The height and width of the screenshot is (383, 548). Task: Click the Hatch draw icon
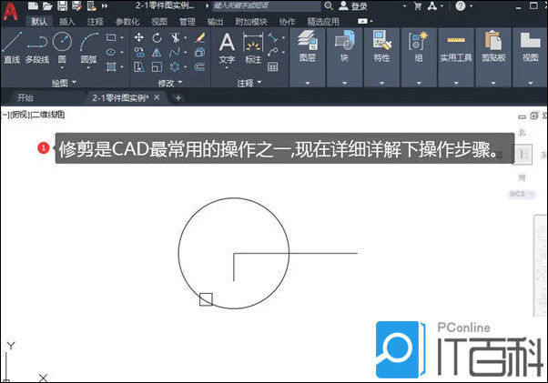[111, 66]
